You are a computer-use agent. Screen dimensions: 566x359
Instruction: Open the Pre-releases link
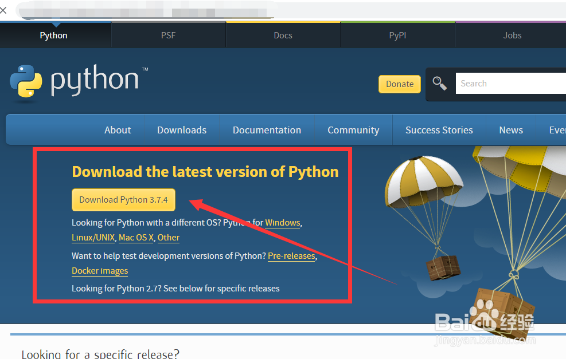(291, 256)
